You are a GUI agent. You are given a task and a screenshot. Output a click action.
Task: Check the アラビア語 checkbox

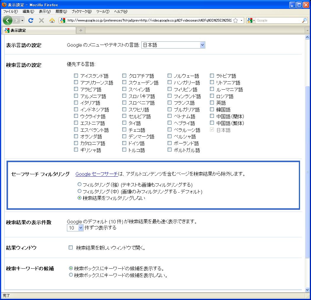point(76,89)
